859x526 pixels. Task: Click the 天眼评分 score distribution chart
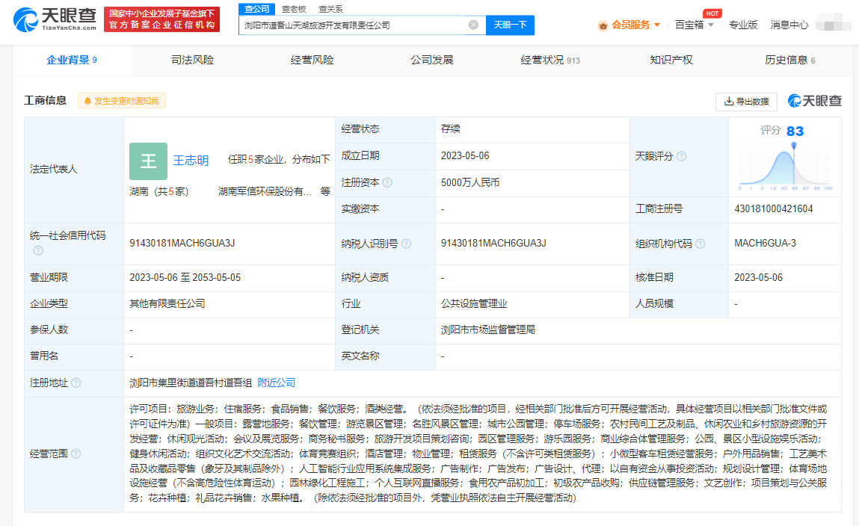click(x=785, y=166)
